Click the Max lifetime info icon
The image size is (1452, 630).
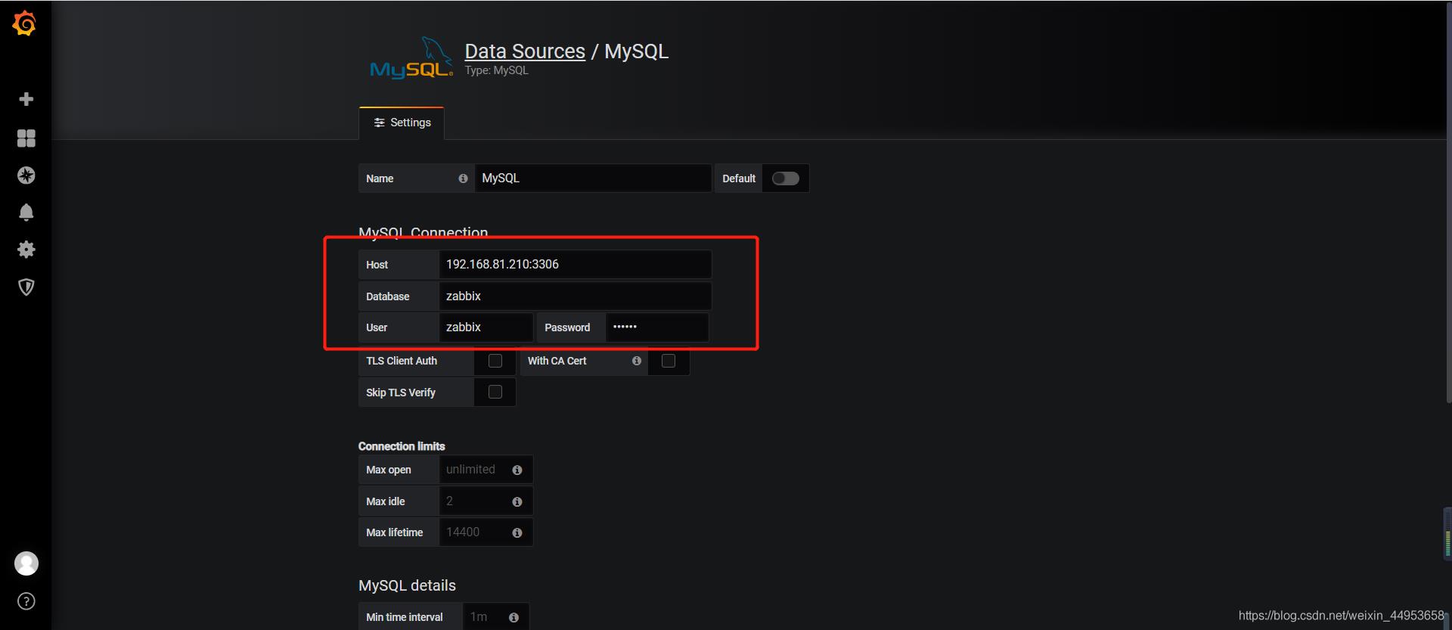coord(517,532)
